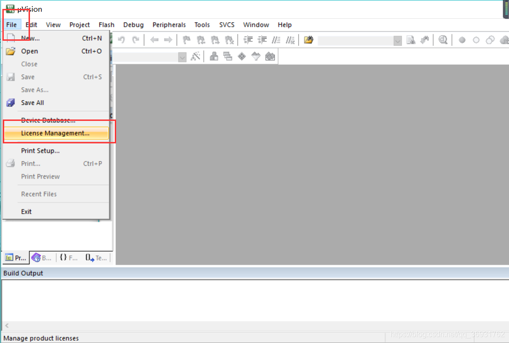The height and width of the screenshot is (343, 509).
Task: Open the Tools menu
Action: pyautogui.click(x=202, y=25)
